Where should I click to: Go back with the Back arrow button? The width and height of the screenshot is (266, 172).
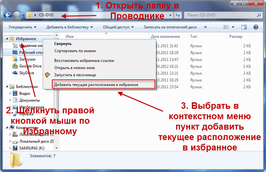7,15
